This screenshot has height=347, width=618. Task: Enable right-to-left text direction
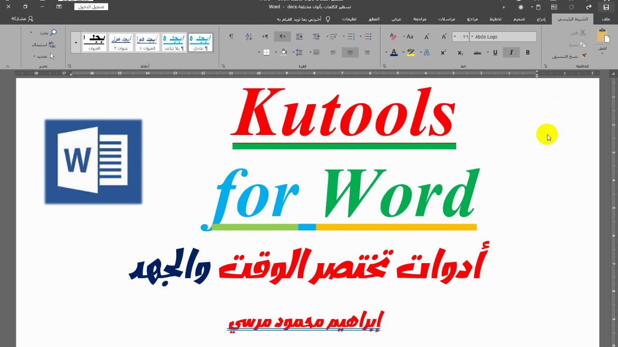coord(282,37)
